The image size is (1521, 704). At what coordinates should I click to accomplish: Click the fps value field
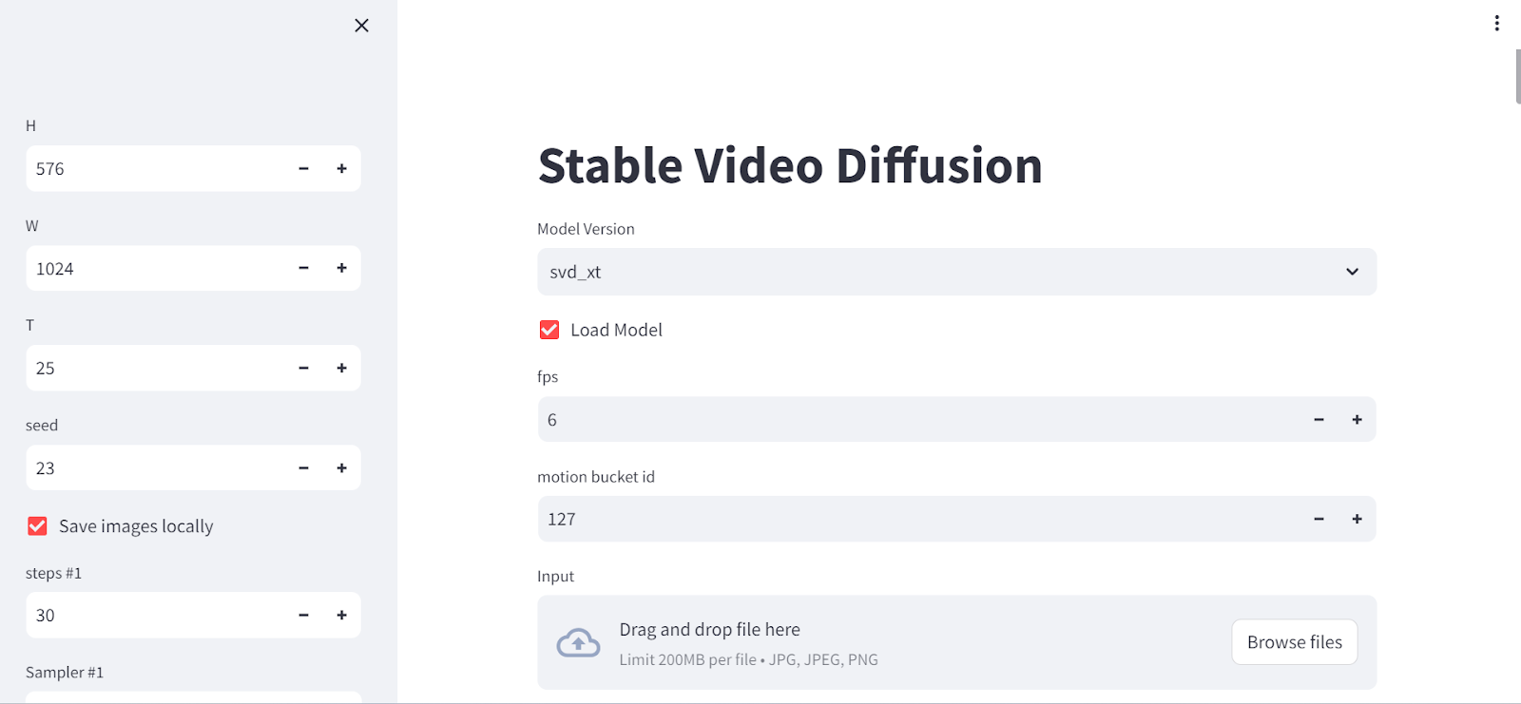(x=919, y=419)
